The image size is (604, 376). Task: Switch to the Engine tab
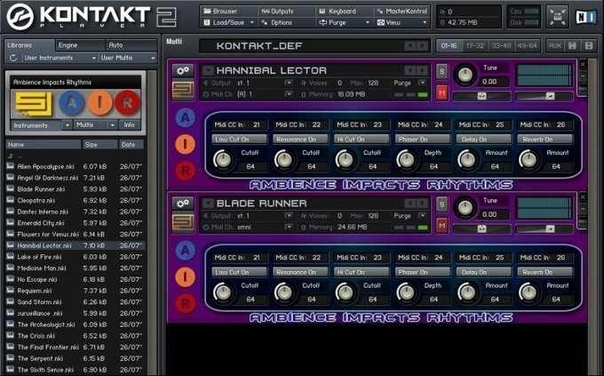68,44
